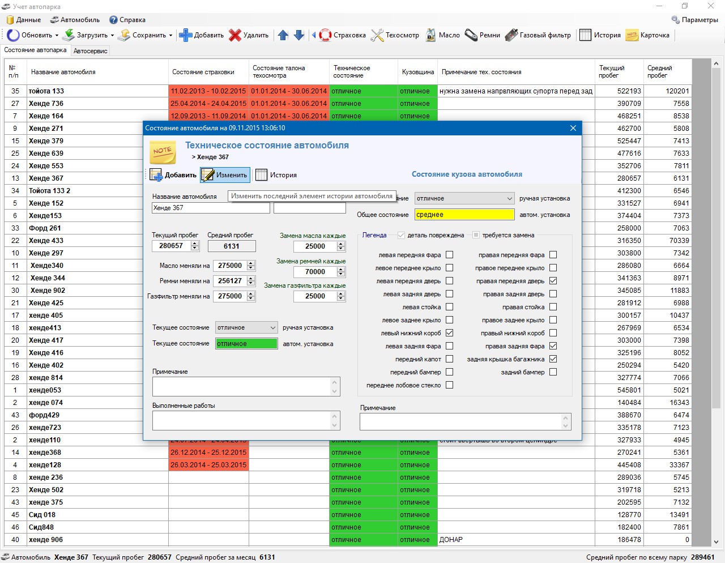This screenshot has height=563, width=725.
Task: Click Добавить button in dialog
Action: pyautogui.click(x=173, y=175)
